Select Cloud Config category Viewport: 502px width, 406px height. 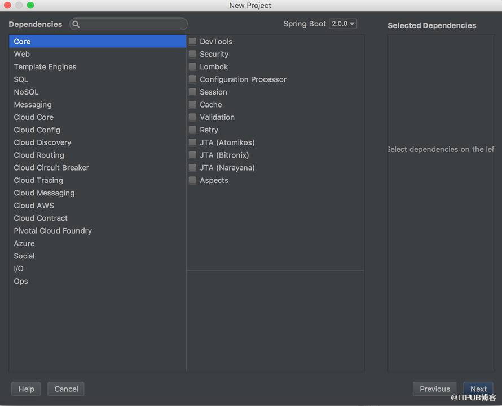pyautogui.click(x=98, y=130)
